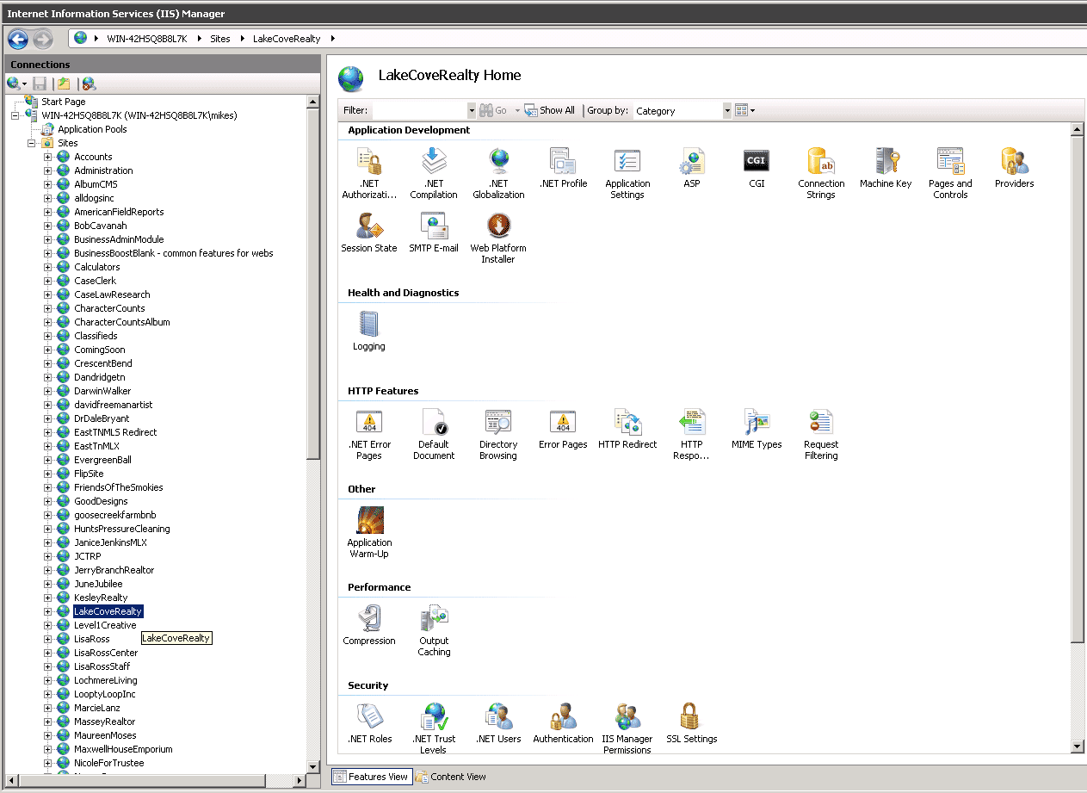Open Pages and Controls feature
The width and height of the screenshot is (1087, 793).
click(x=950, y=173)
